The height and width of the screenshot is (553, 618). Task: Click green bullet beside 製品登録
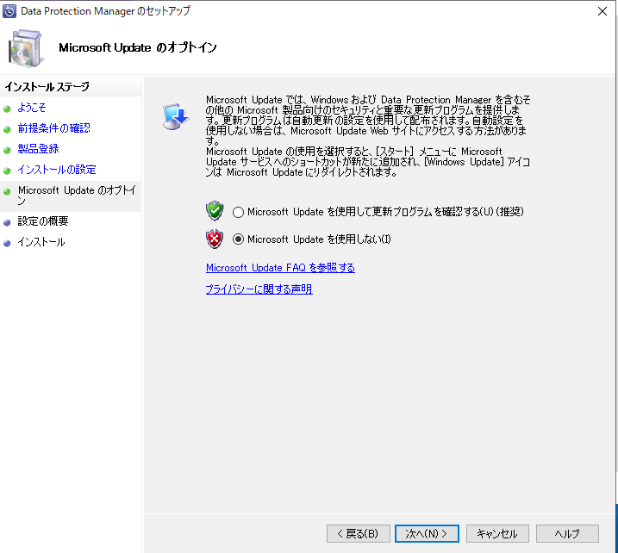point(7,150)
